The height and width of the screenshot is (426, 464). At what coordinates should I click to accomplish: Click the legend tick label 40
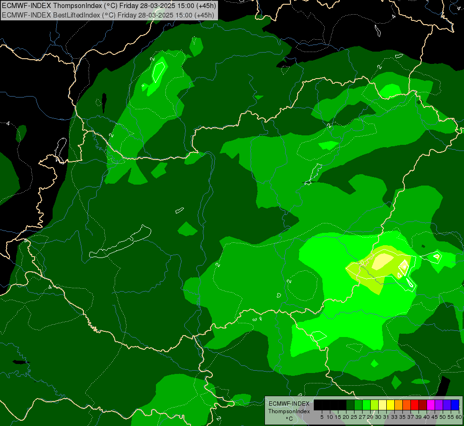pyautogui.click(x=427, y=417)
